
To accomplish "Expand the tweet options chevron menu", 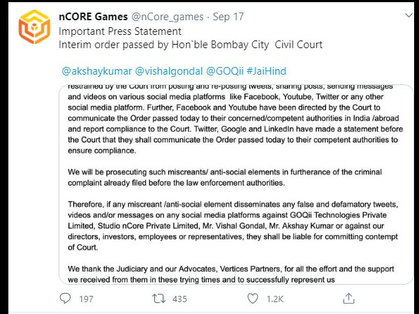I will click(x=409, y=15).
